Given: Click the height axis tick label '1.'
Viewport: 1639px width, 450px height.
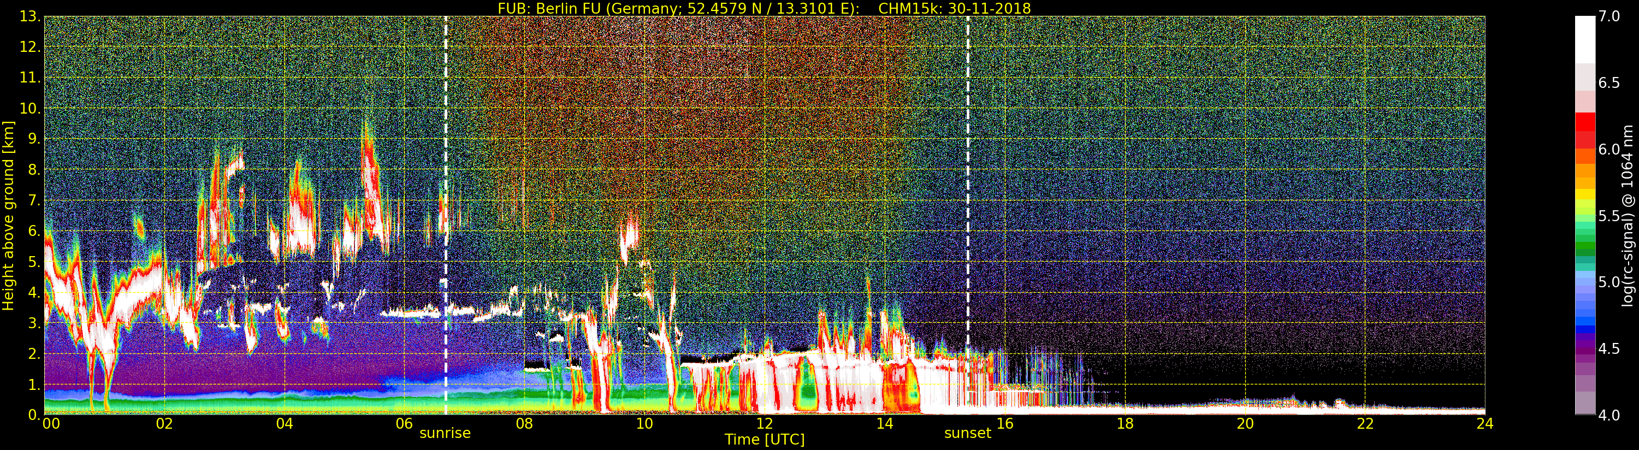Looking at the screenshot, I should (34, 384).
